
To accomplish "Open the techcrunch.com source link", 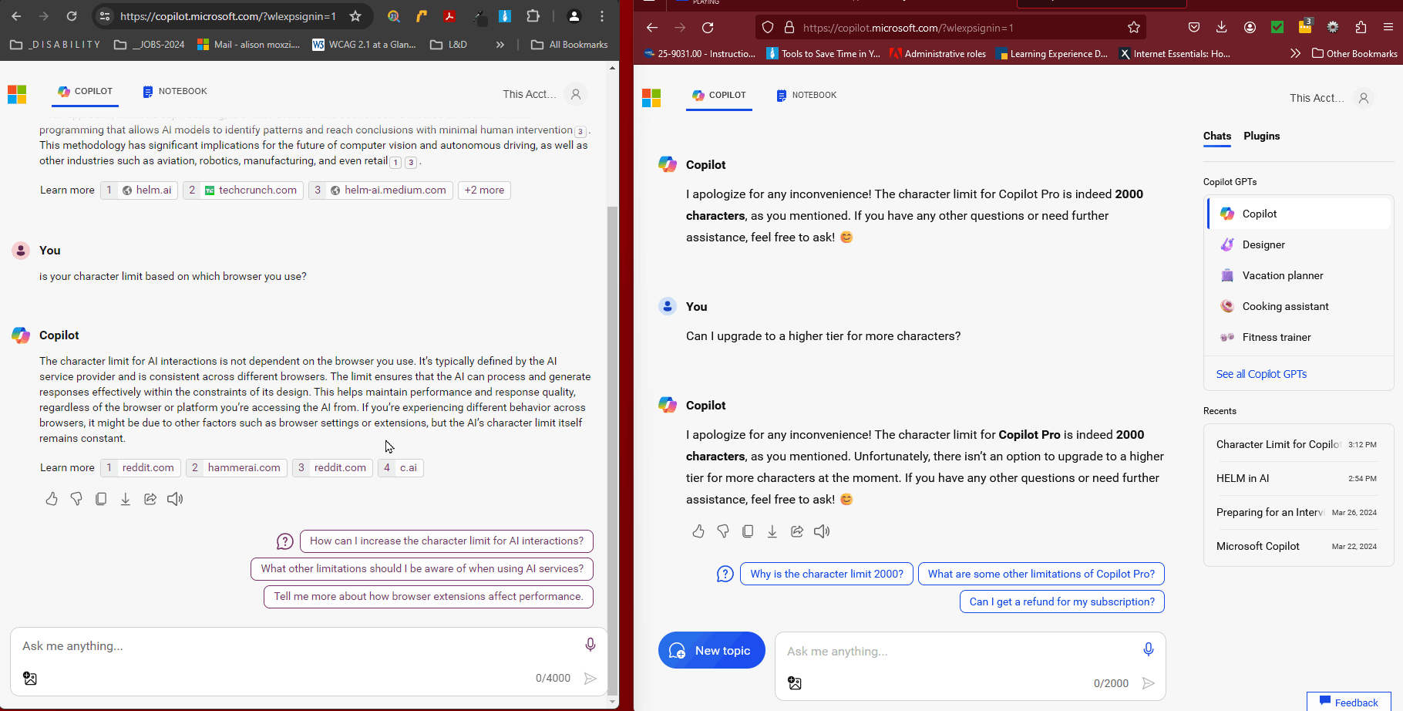I will pyautogui.click(x=244, y=190).
